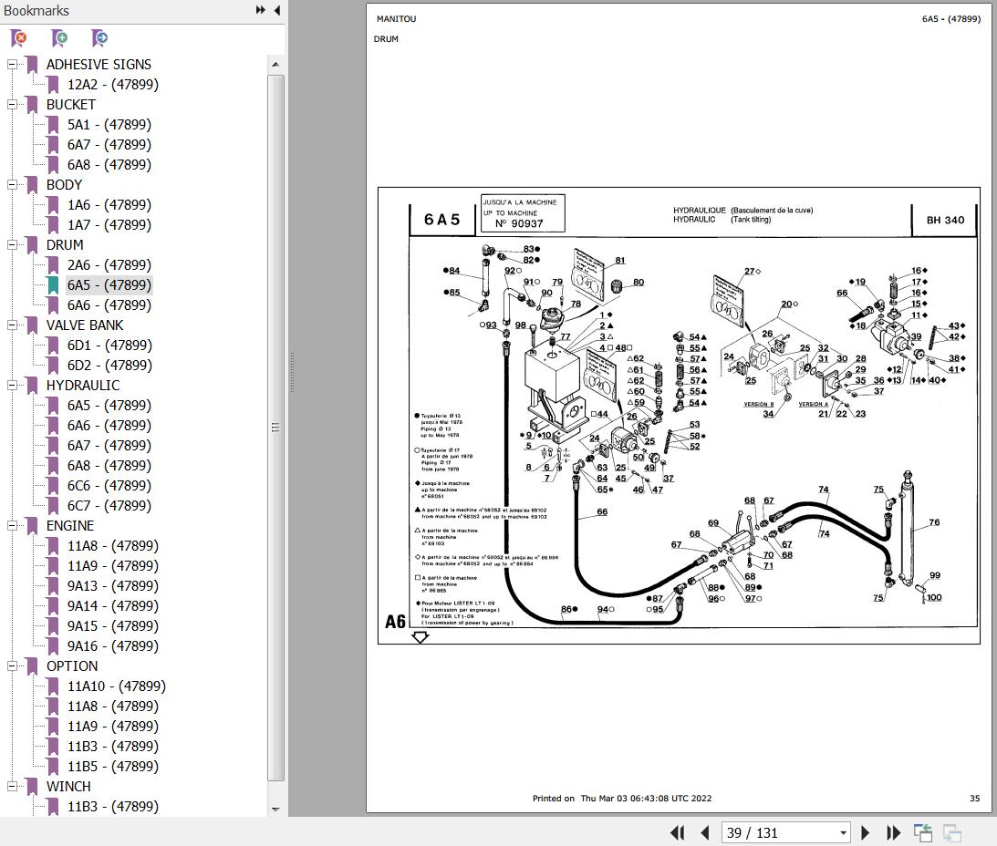Collapse the BODY bookmark group
This screenshot has width=997, height=846.
tap(12, 184)
